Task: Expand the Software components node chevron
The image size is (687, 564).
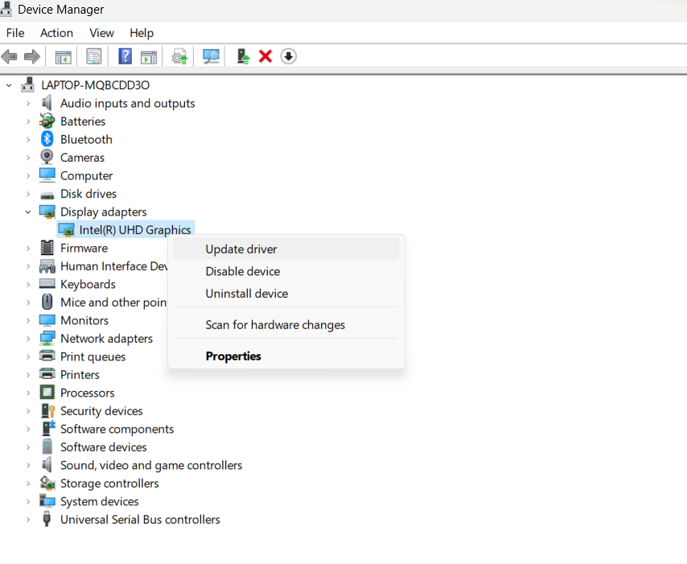Action: (x=28, y=429)
